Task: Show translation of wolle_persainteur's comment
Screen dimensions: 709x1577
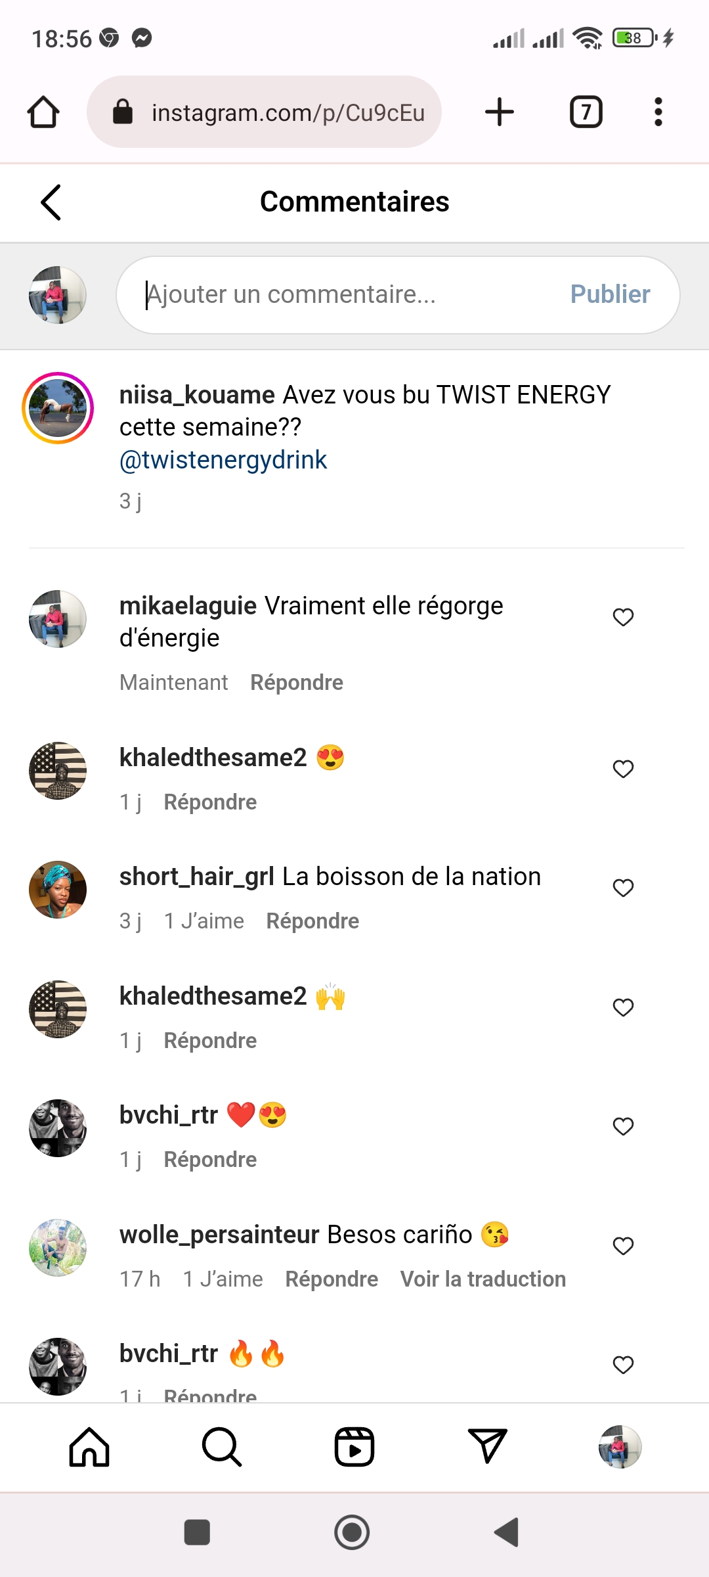Action: pos(483,1279)
